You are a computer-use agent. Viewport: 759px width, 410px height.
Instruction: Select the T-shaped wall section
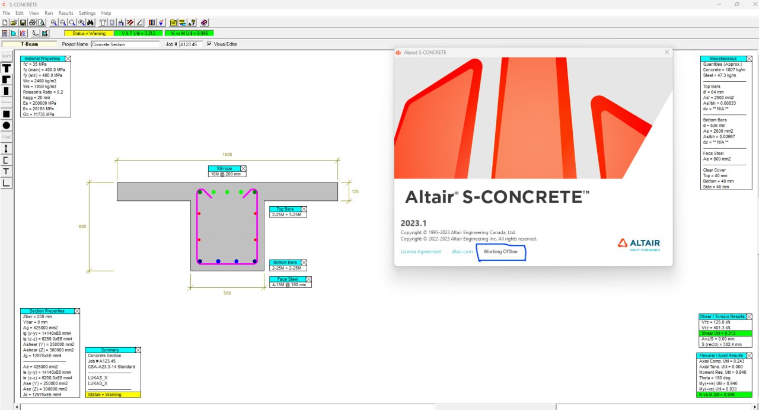(7, 171)
